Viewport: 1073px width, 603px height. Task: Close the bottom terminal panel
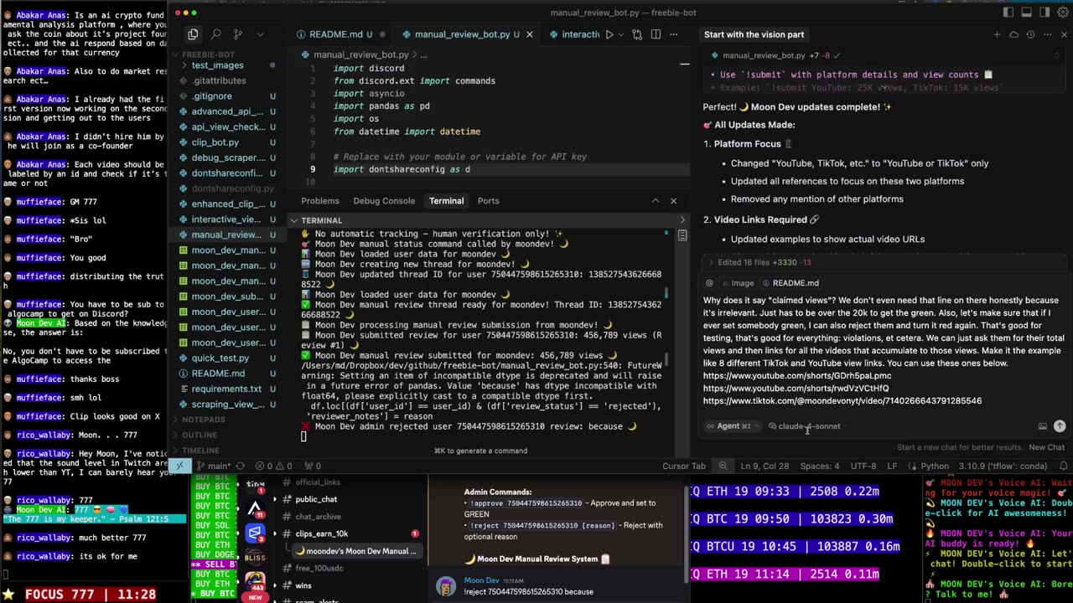[x=673, y=201]
